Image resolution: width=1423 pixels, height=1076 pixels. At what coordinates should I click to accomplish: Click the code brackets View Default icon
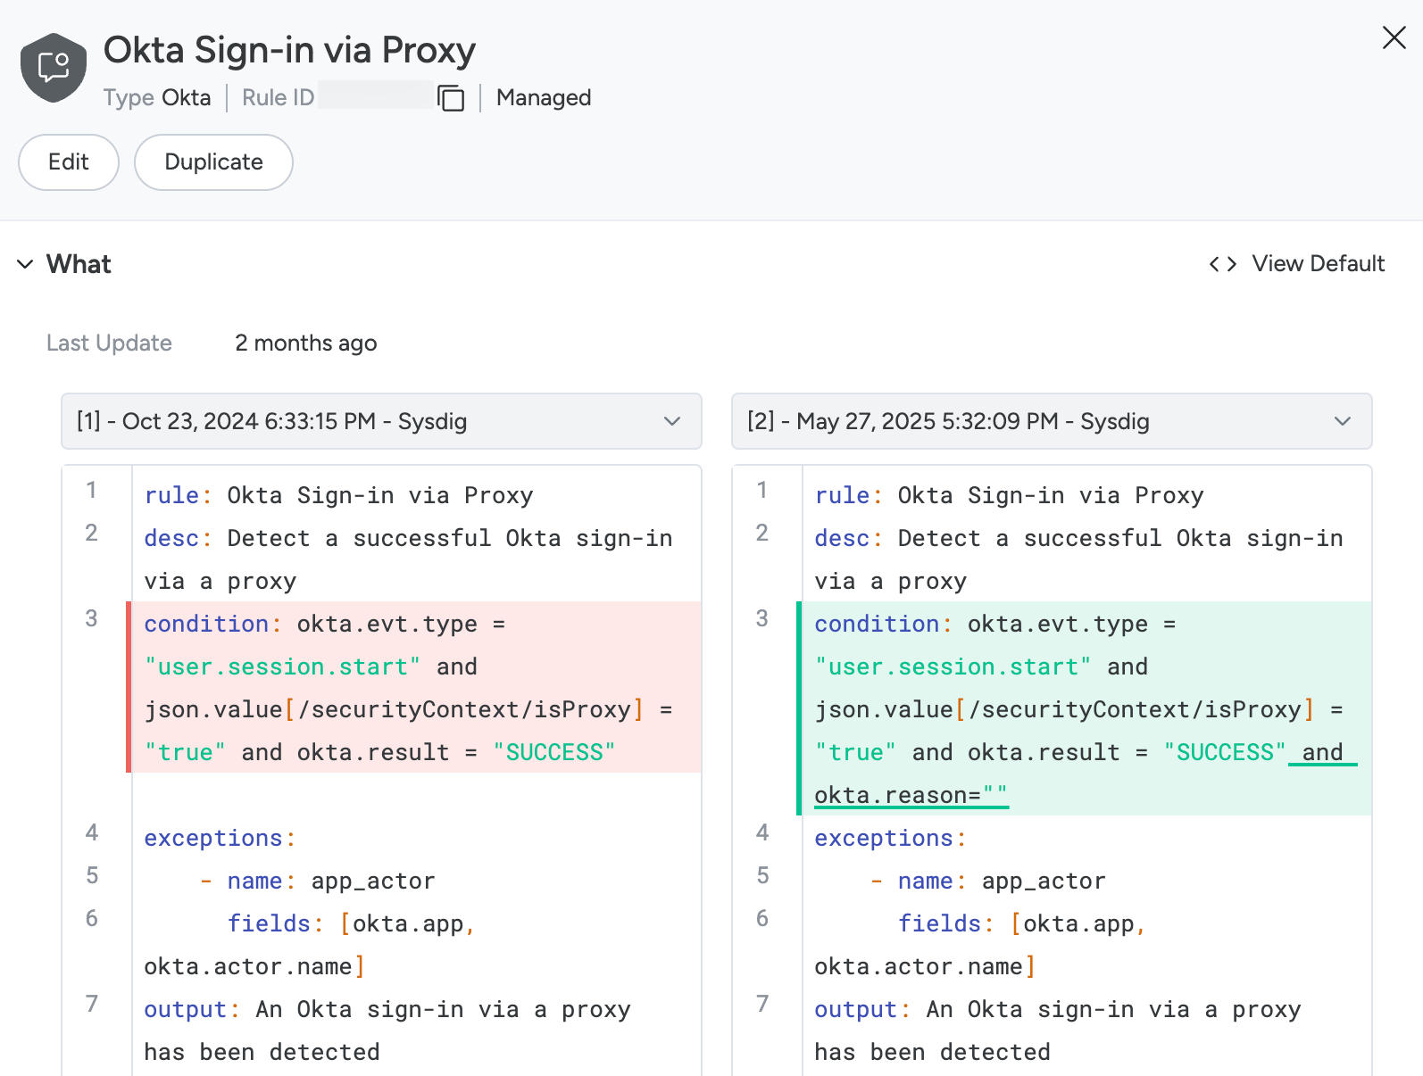pyautogui.click(x=1223, y=264)
